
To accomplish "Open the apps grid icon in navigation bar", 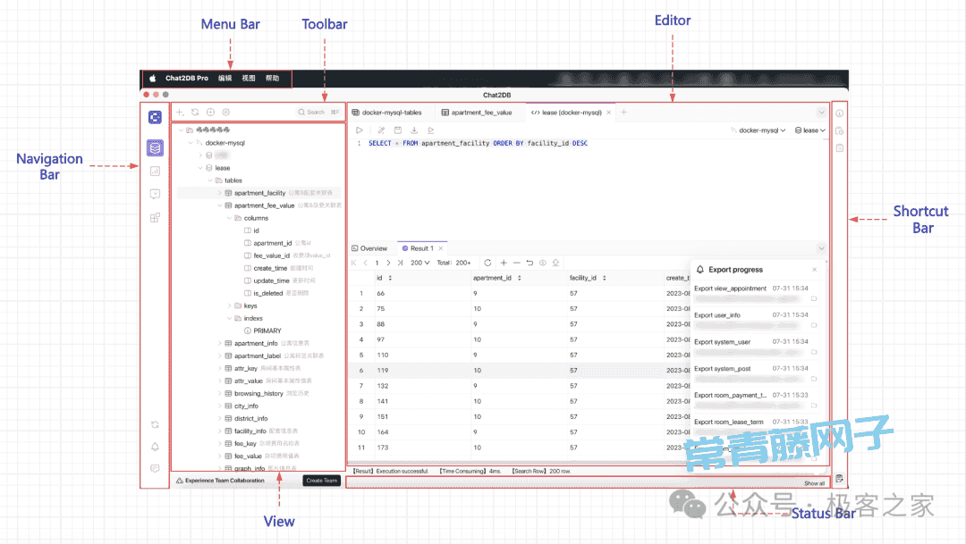I will (x=155, y=217).
